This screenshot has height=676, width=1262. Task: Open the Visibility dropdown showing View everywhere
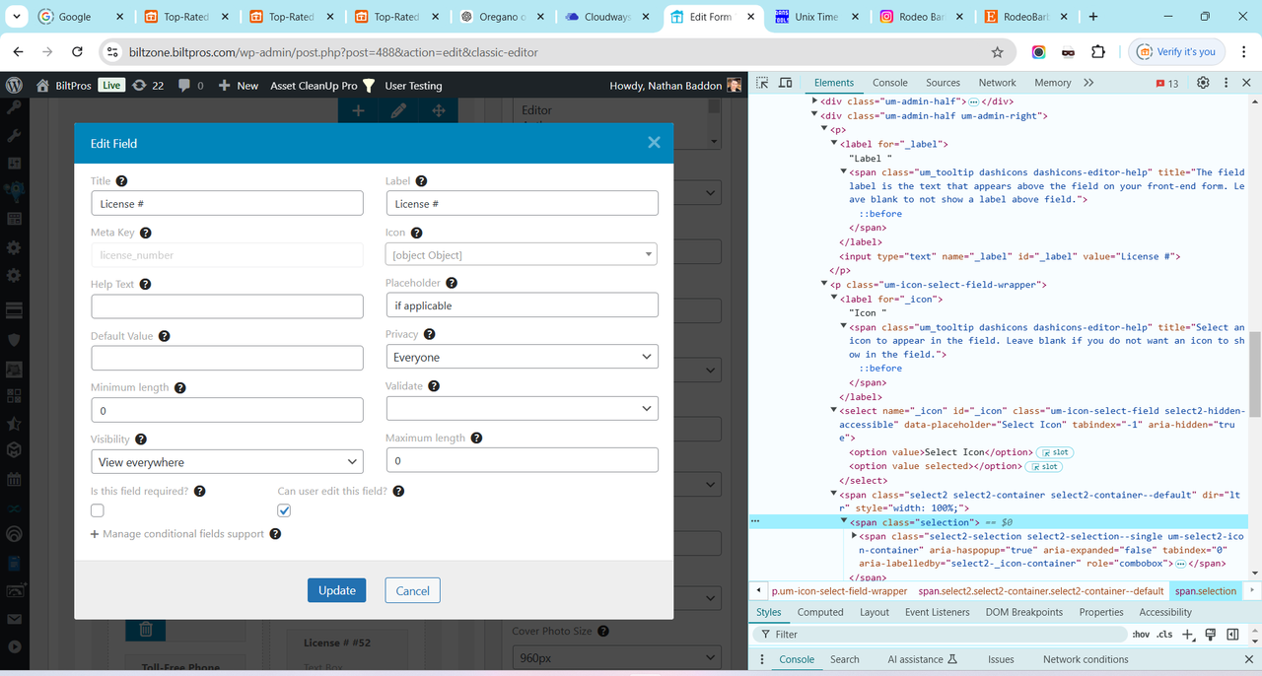(x=227, y=461)
